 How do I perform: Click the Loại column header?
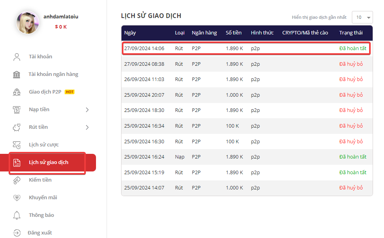180,33
